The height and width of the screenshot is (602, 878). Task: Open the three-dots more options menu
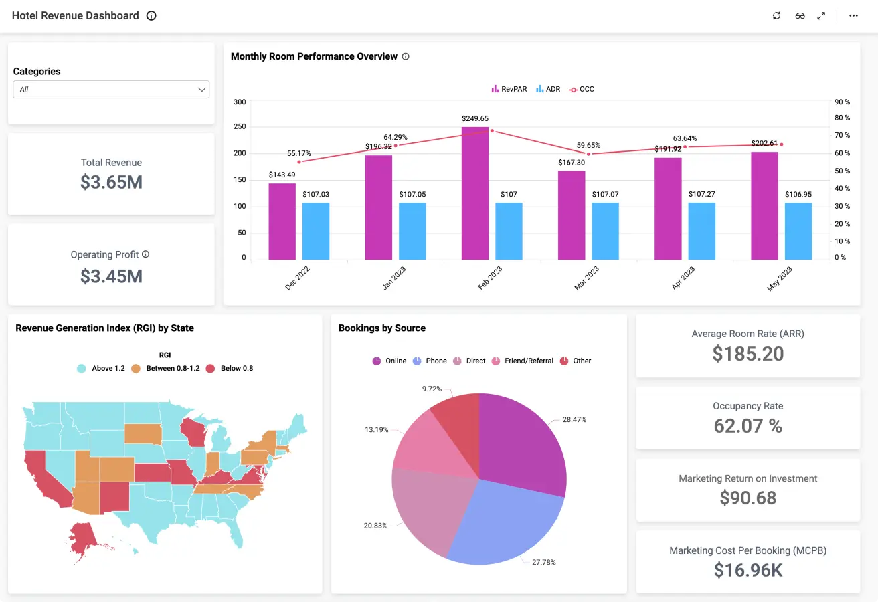click(x=853, y=16)
